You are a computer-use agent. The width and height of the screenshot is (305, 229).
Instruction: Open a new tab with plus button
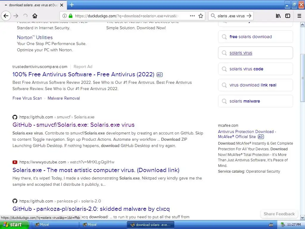coord(72,5)
